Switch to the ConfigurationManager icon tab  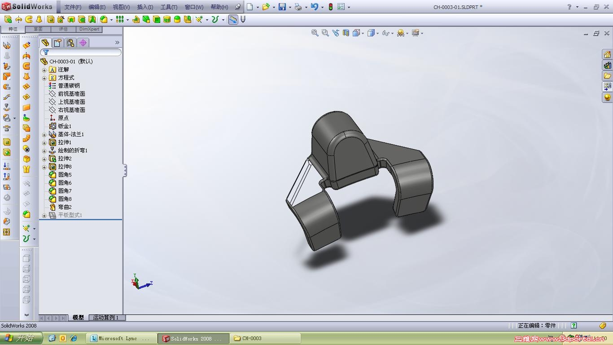pyautogui.click(x=70, y=43)
